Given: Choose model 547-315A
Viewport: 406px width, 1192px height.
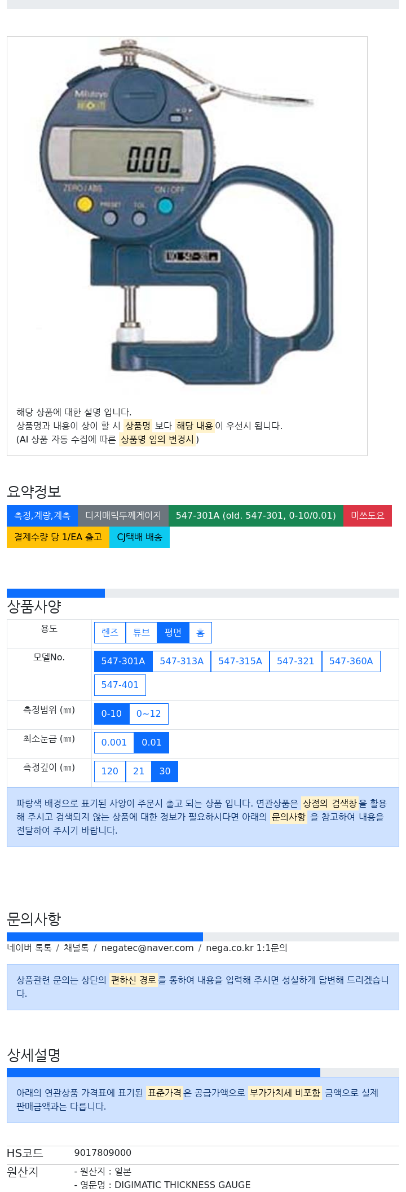Looking at the screenshot, I should coord(240,661).
